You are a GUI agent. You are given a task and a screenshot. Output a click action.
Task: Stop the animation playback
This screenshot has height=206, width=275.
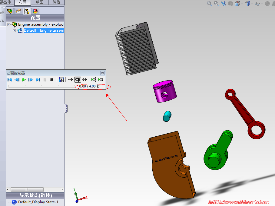(51, 80)
